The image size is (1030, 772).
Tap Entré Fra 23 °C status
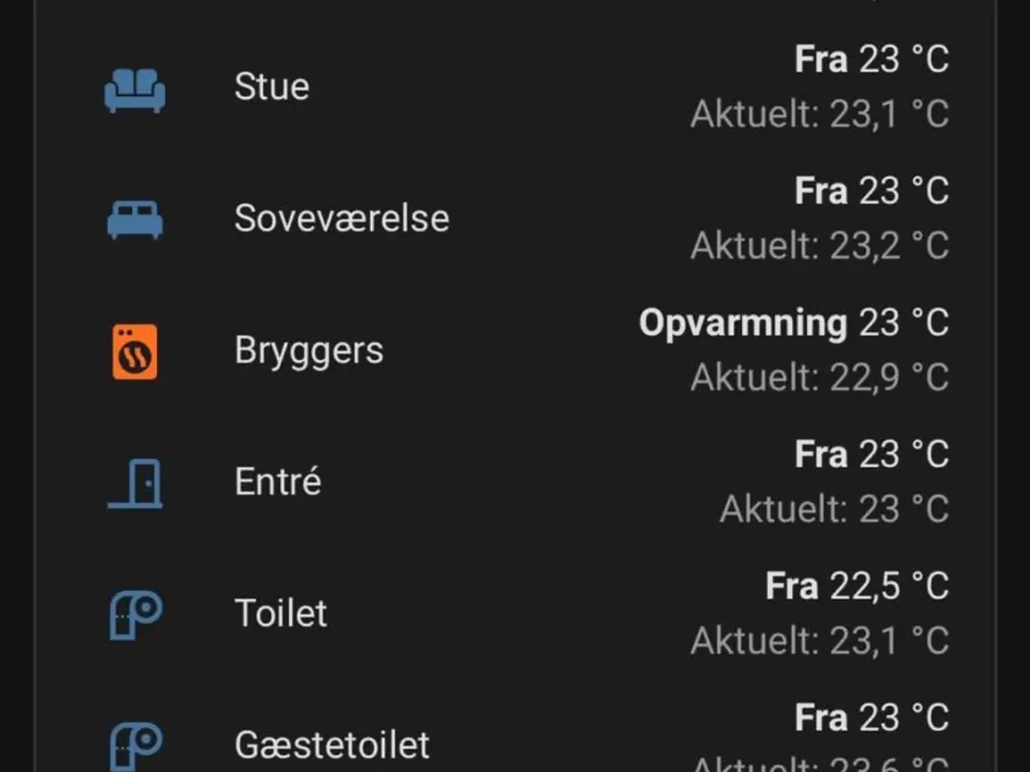click(x=872, y=454)
